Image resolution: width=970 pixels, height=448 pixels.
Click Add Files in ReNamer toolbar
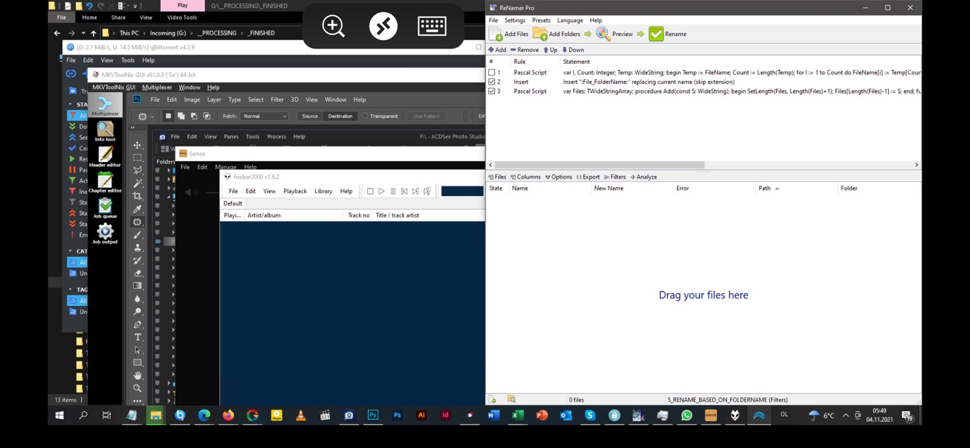pos(509,34)
